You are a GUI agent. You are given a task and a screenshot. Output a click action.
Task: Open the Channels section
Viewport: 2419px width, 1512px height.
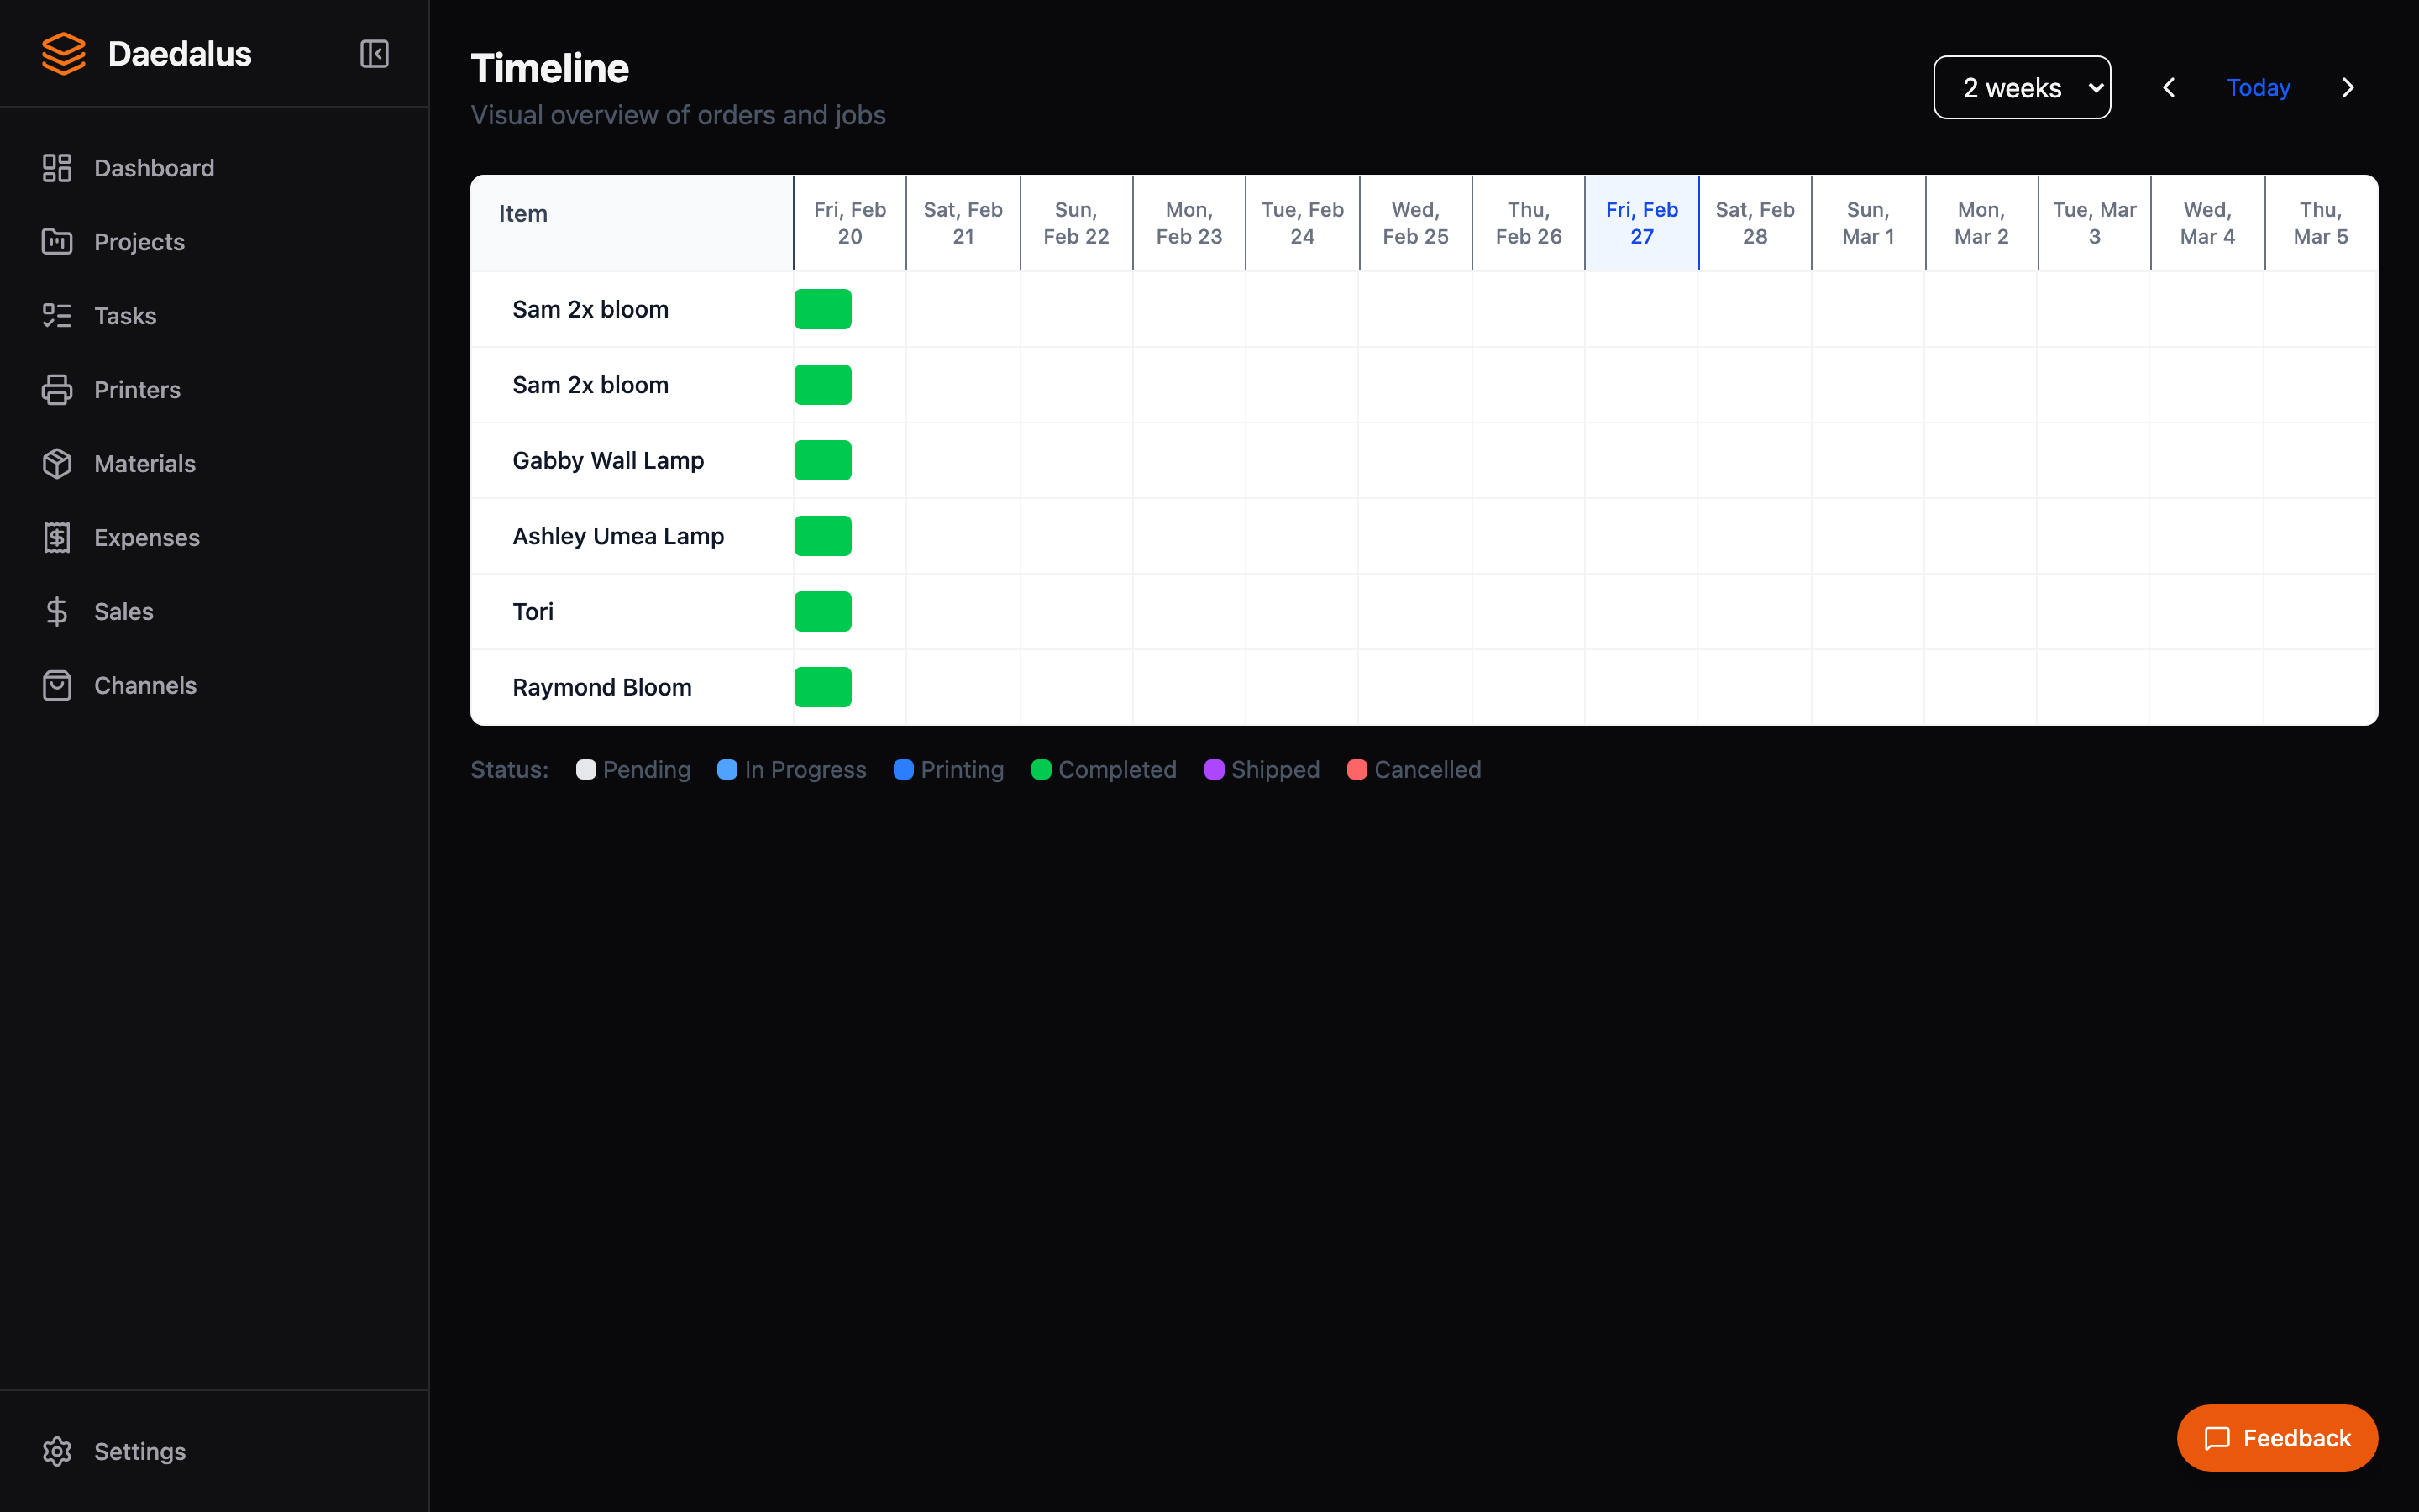[x=146, y=685]
